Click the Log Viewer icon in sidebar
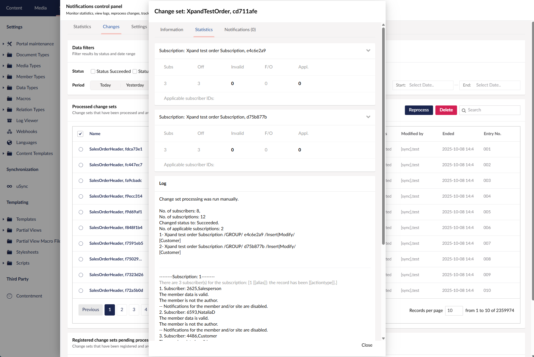Viewport: 534px width, 357px height. (x=9, y=121)
